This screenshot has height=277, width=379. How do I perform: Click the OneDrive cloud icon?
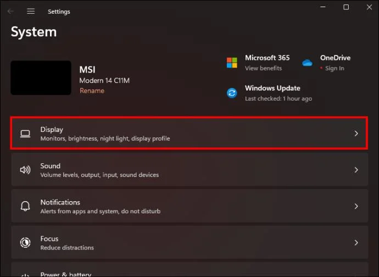point(307,63)
